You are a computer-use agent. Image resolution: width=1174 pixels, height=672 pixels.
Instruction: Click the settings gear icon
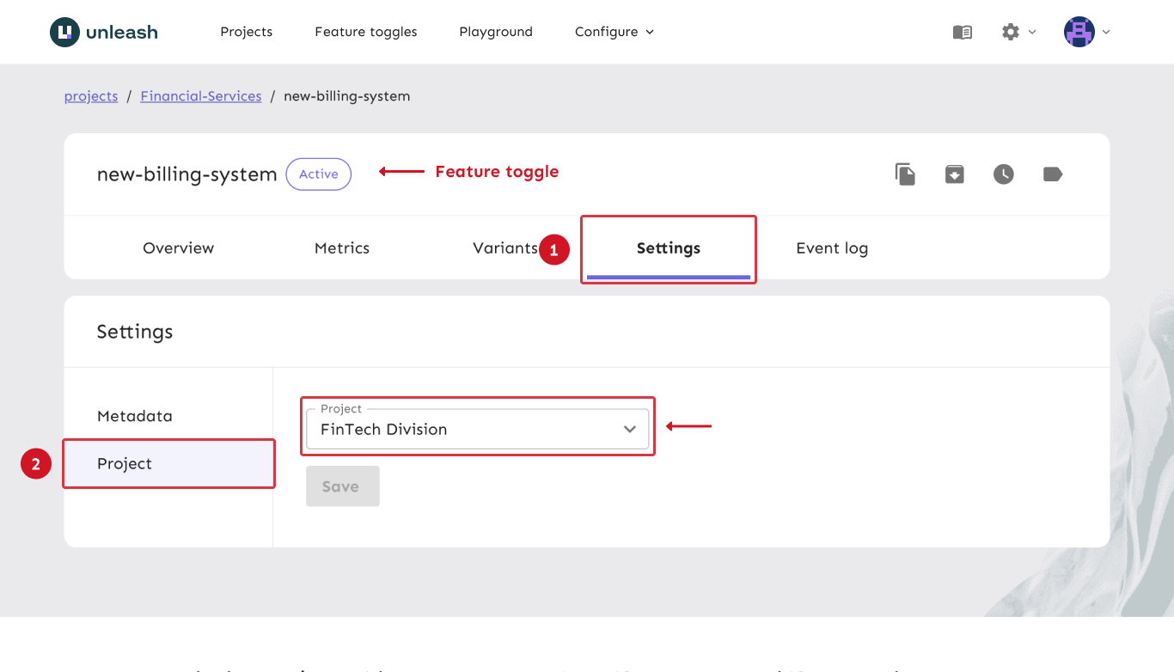pos(1010,32)
